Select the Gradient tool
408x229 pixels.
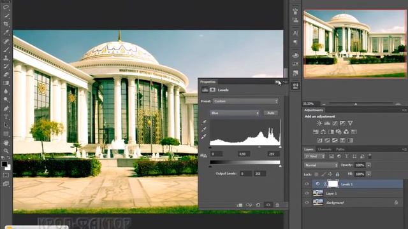pyautogui.click(x=6, y=83)
